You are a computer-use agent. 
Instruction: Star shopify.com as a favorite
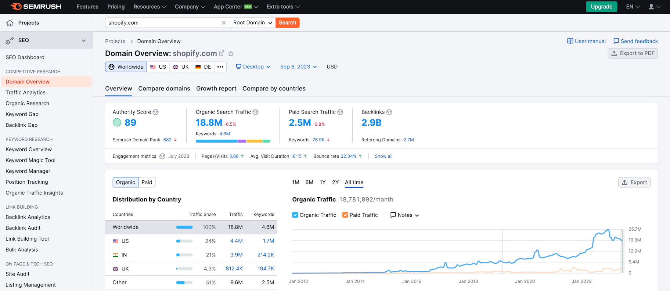tap(231, 54)
